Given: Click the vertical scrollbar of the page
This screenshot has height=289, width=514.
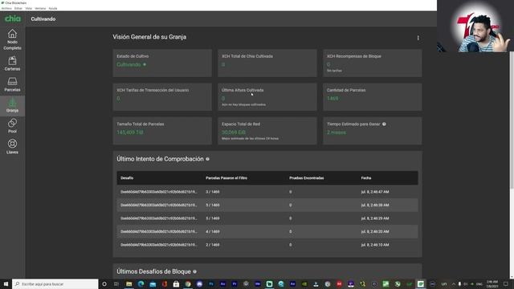Looking at the screenshot, I should (x=512, y=120).
